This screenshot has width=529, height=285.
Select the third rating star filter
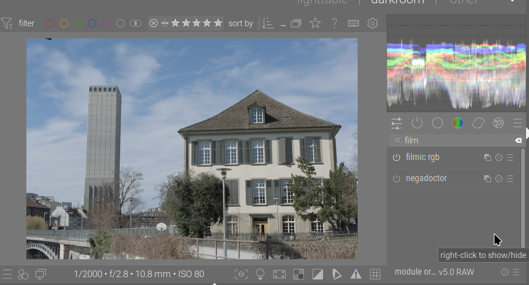click(x=197, y=23)
